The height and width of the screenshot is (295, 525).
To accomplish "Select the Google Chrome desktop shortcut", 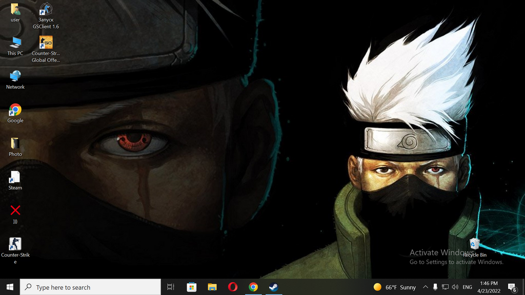I will 15,113.
